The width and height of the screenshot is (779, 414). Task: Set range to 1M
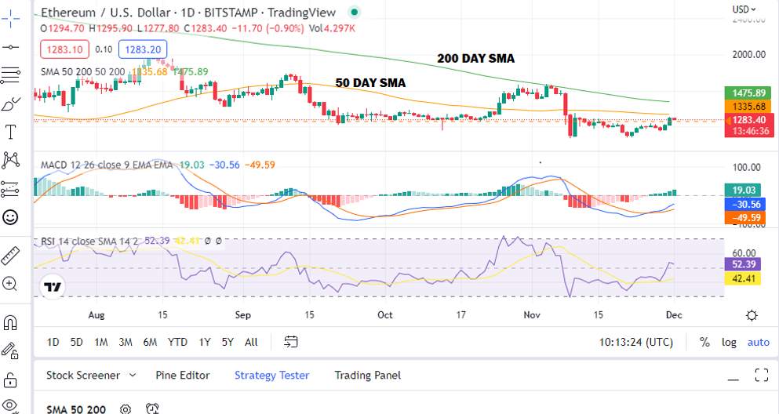point(101,342)
